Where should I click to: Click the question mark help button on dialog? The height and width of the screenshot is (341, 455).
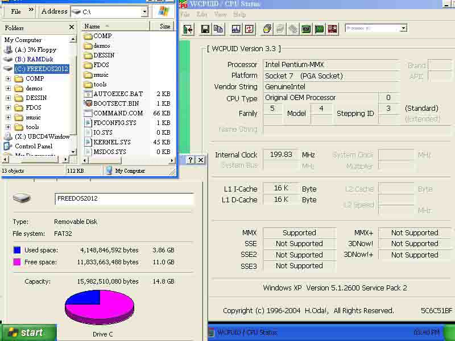click(x=191, y=160)
